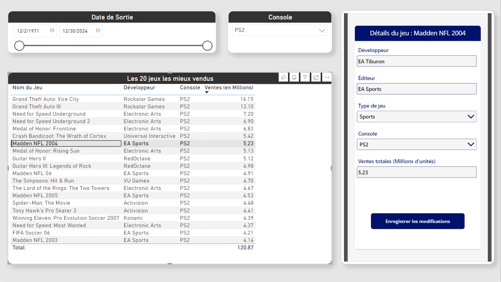Screen dimensions: 501x282
Task: Set an alert with the bell icon
Action: (294, 77)
